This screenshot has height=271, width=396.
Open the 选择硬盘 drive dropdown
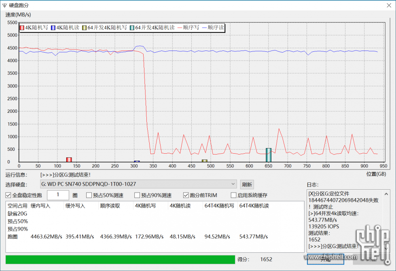(138, 184)
